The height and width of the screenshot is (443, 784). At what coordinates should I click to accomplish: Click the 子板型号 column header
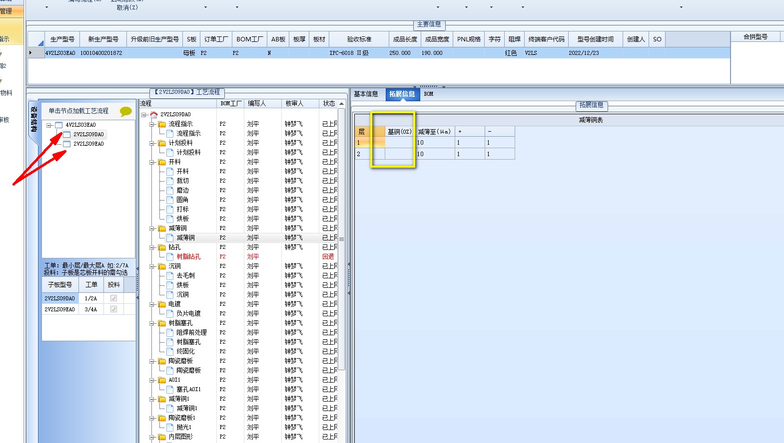tap(60, 284)
